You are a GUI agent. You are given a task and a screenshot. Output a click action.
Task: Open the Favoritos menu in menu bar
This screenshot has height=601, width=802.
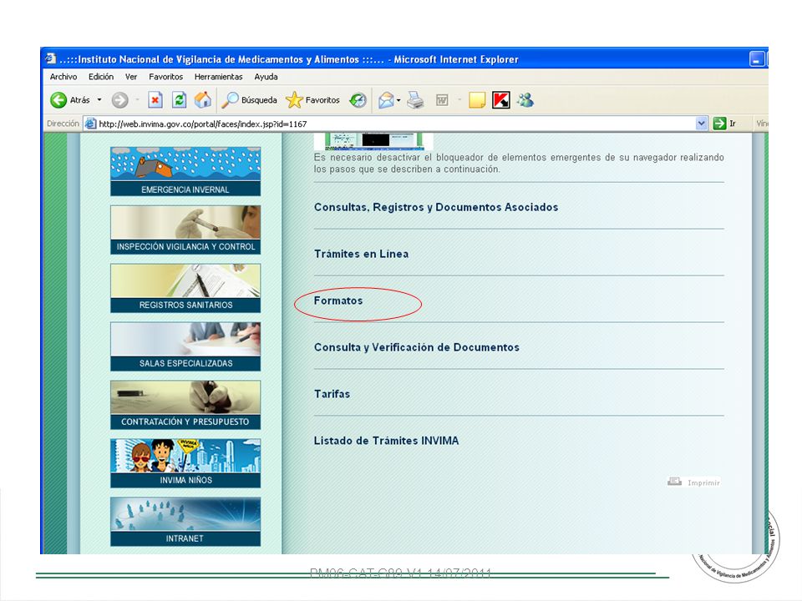click(165, 77)
